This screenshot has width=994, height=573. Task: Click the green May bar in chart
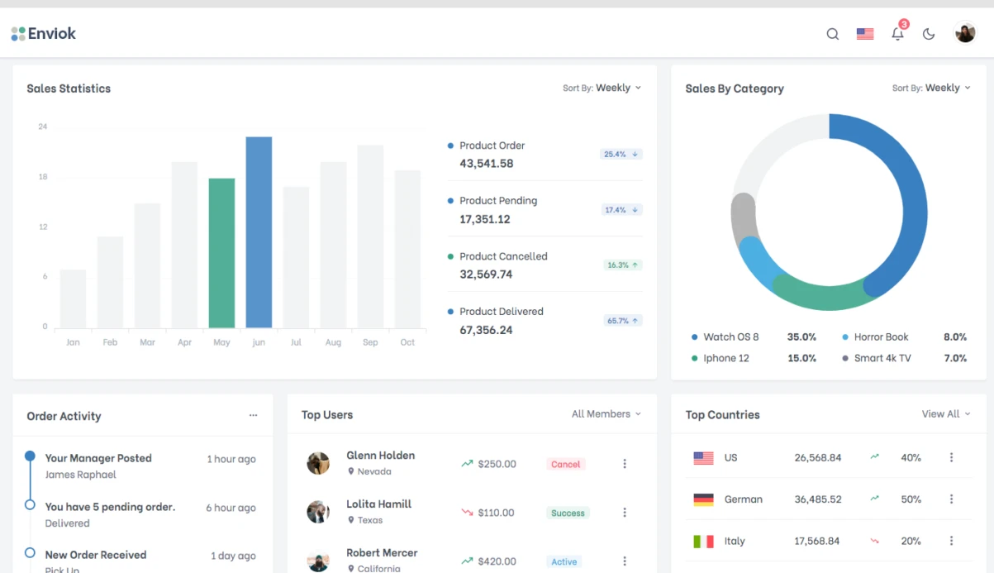pos(221,252)
